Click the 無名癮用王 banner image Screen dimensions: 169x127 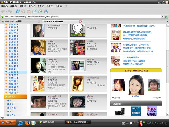[116, 48]
